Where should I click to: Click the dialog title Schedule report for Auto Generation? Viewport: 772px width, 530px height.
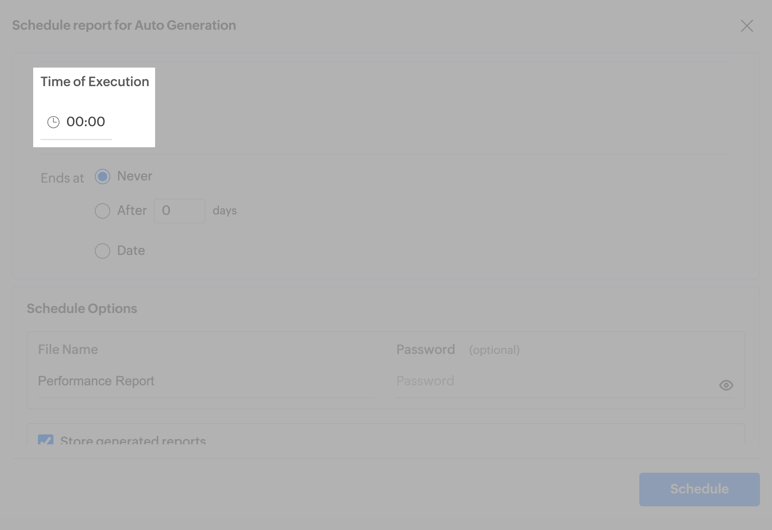click(x=124, y=25)
